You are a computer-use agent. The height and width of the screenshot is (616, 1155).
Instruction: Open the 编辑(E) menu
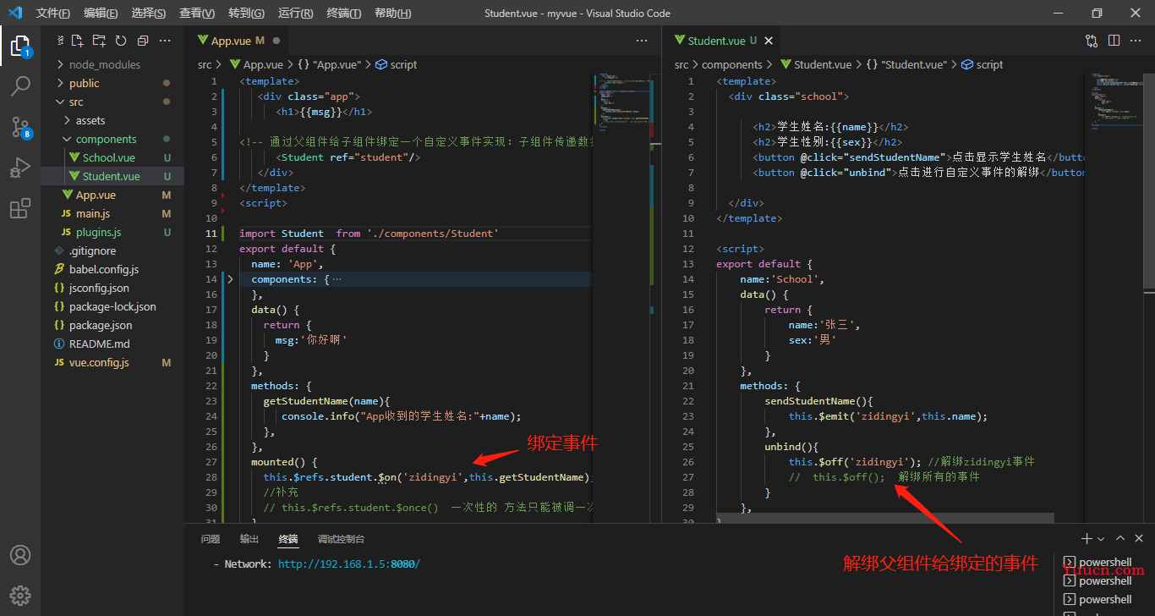pyautogui.click(x=101, y=13)
